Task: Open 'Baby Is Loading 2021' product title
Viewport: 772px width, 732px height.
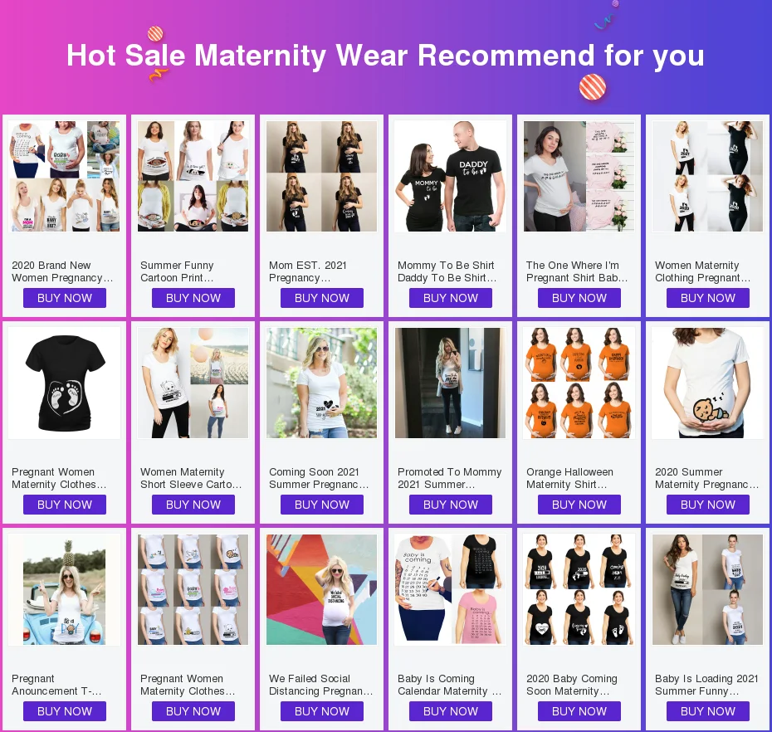Action: click(x=706, y=685)
